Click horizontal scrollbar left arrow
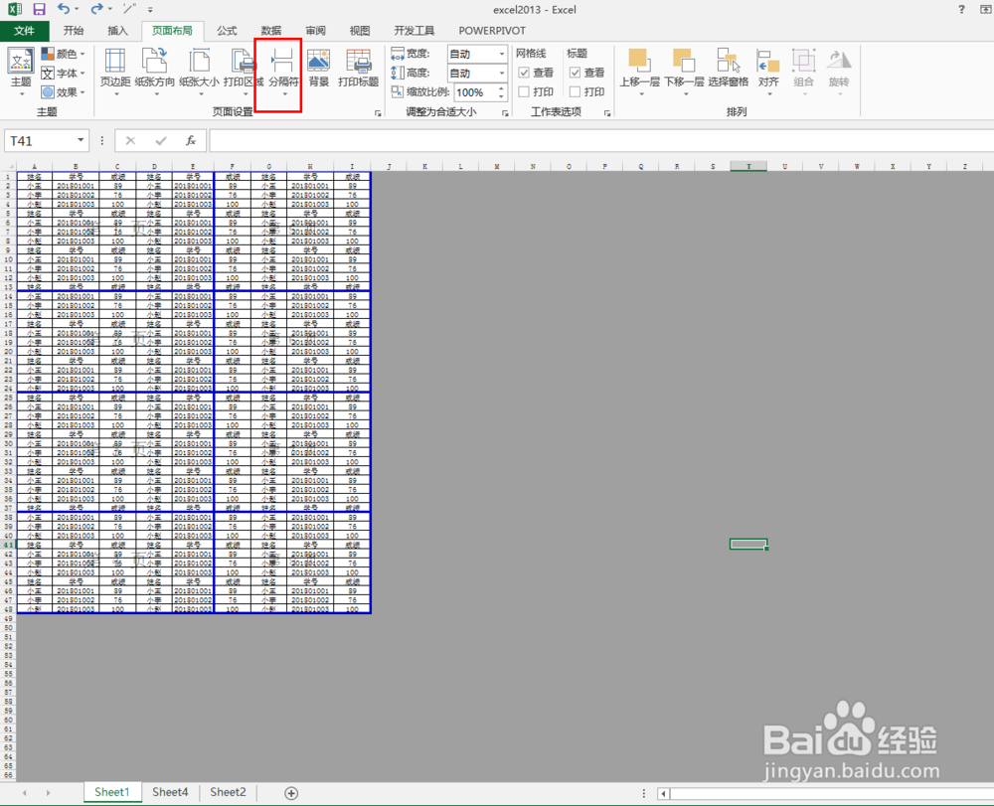This screenshot has width=994, height=806. (664, 793)
